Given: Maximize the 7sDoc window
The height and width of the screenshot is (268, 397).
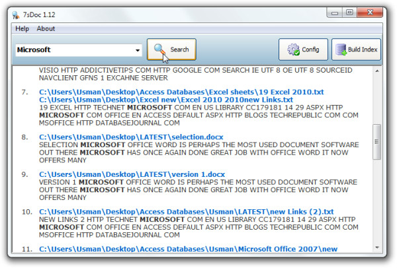Looking at the screenshot, I should [x=349, y=13].
